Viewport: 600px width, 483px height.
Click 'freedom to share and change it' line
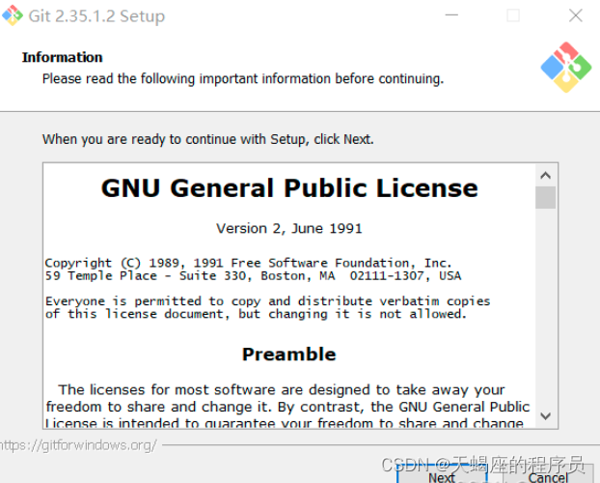tap(287, 407)
